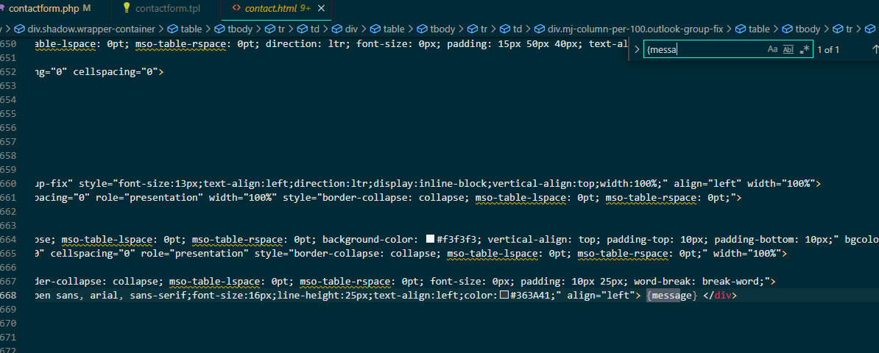The height and width of the screenshot is (353, 879).
Task: Close the contact.html tab
Action: tap(321, 8)
